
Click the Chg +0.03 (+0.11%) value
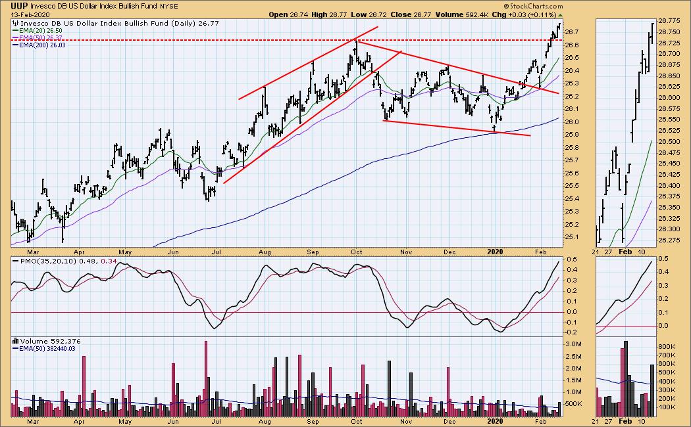click(x=524, y=14)
